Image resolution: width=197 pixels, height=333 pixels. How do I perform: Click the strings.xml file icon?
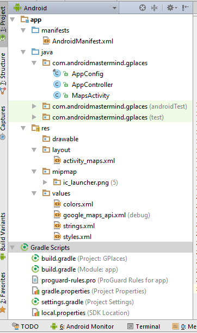pos(57,225)
